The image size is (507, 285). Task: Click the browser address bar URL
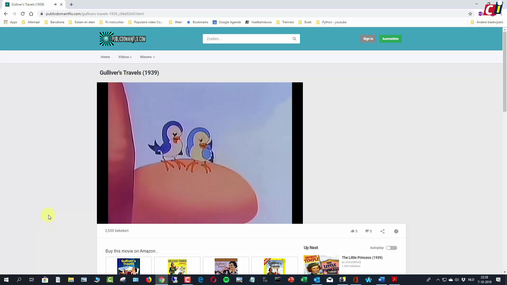click(x=95, y=14)
